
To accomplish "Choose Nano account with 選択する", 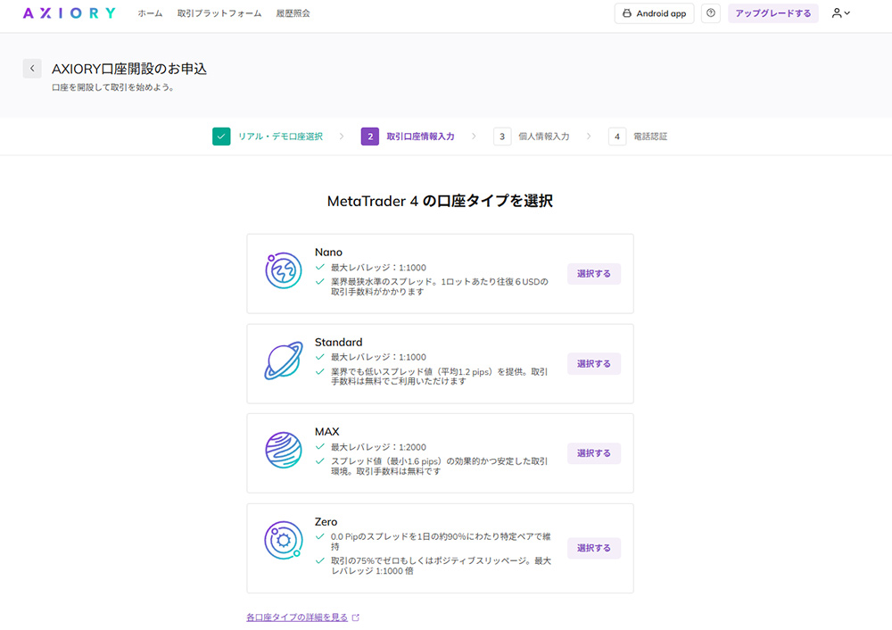I will pos(594,274).
